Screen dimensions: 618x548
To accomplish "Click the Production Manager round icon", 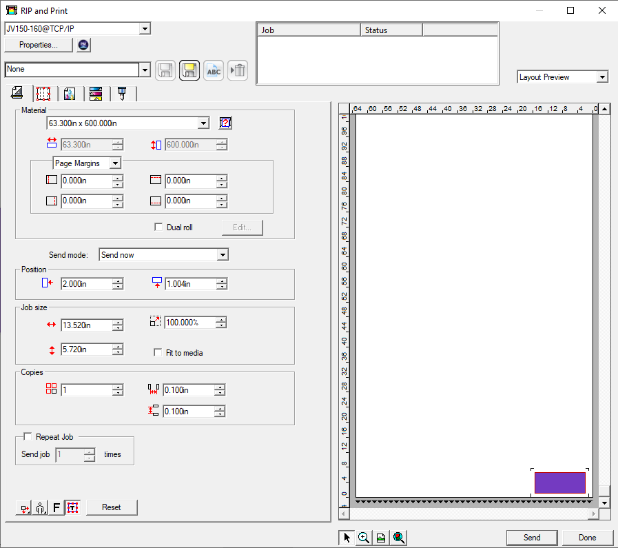I will tap(84, 45).
